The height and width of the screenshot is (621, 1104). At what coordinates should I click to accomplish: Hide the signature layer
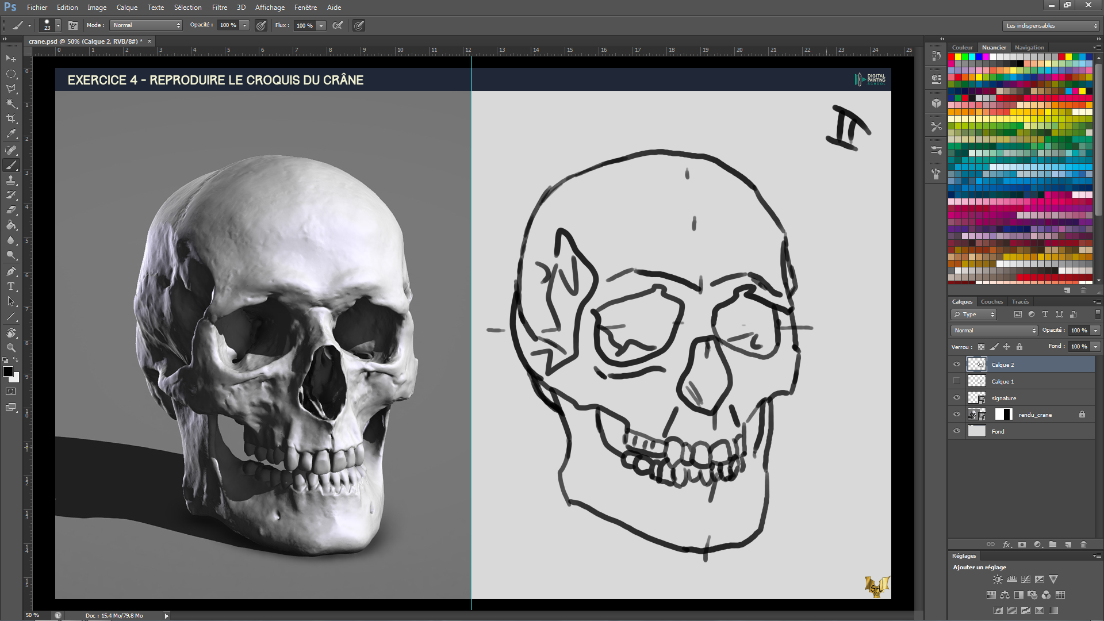click(x=957, y=398)
